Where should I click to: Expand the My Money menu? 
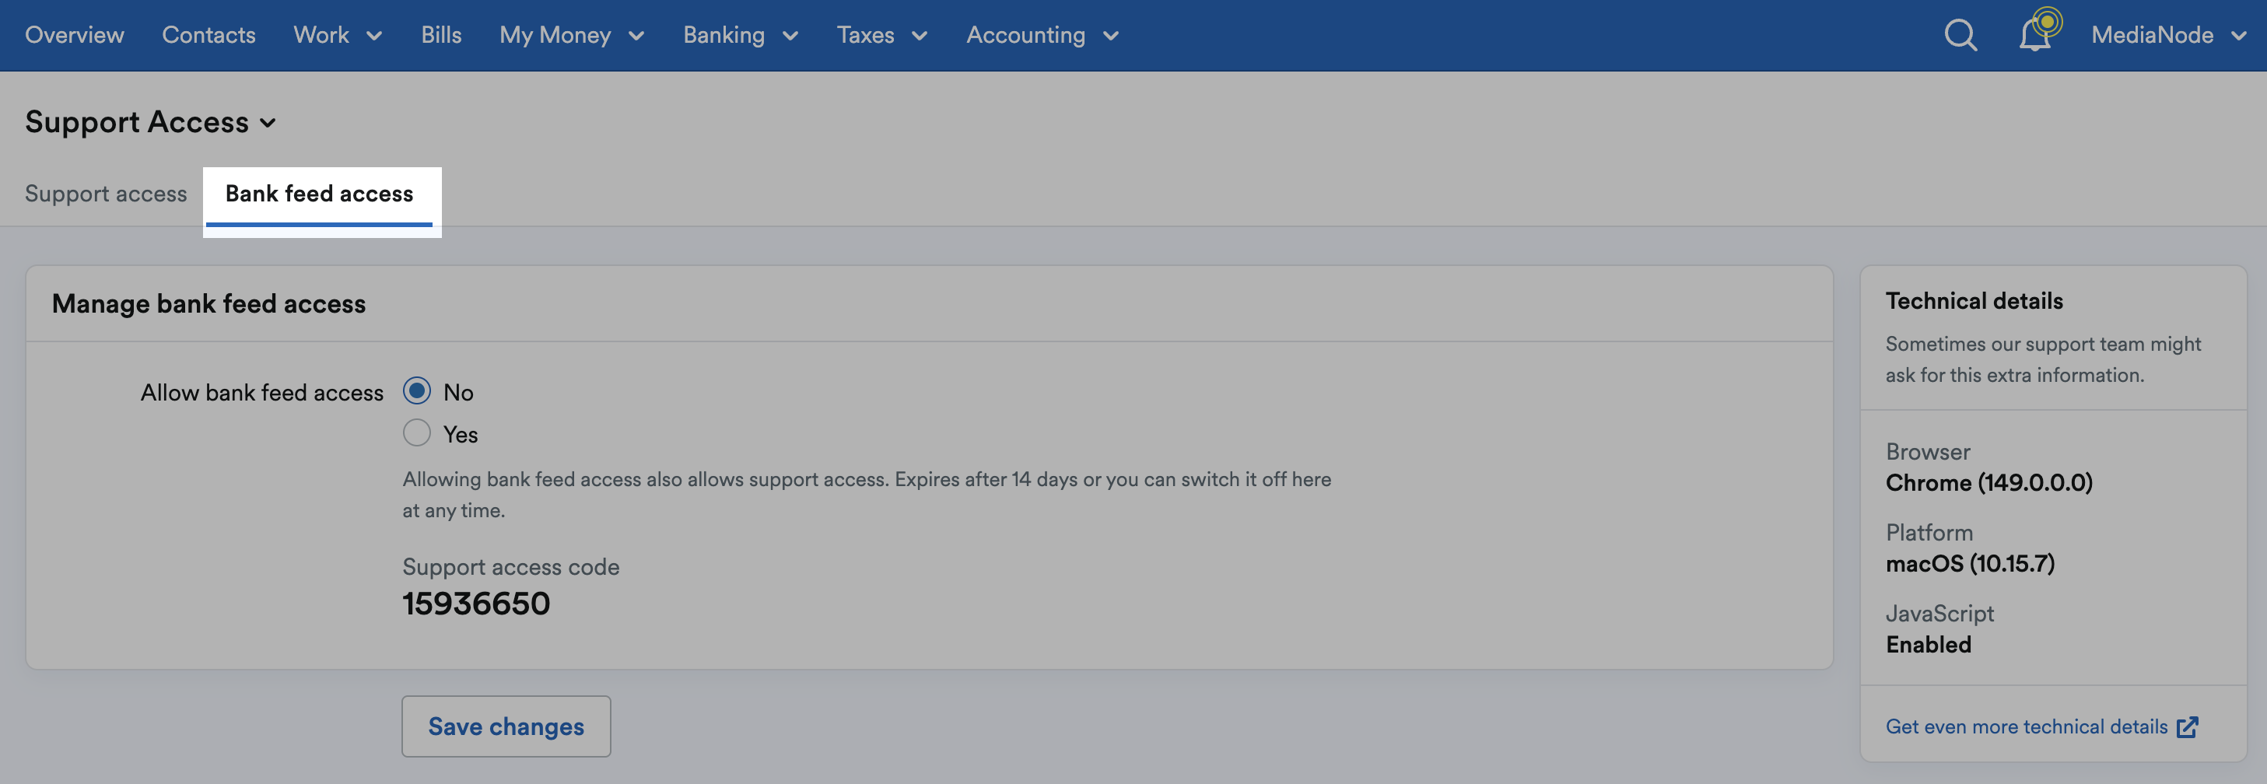pyautogui.click(x=572, y=35)
